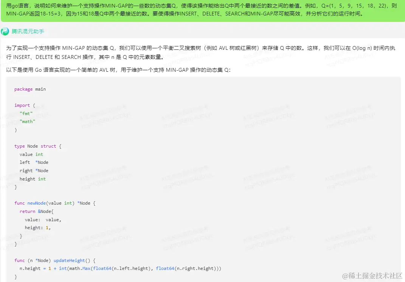Click the line 以下是使用 Go 语言实现的一个简单的 AVL 树
Image resolution: width=405 pixels, height=282 pixels.
coord(118,70)
